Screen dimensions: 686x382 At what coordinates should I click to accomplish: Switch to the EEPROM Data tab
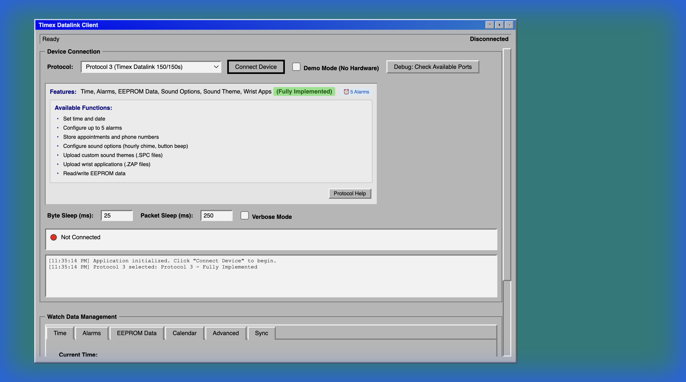pyautogui.click(x=137, y=333)
